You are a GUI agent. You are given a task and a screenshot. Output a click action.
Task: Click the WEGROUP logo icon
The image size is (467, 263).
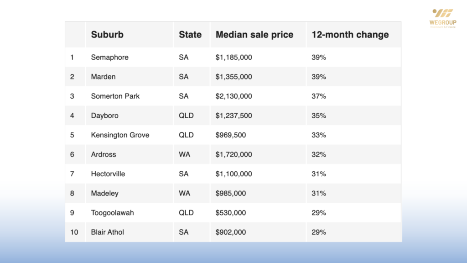442,14
